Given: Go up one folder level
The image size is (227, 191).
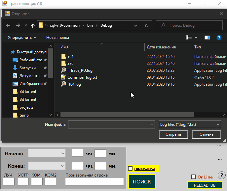Looking at the screenshot, I should pos(33,26).
